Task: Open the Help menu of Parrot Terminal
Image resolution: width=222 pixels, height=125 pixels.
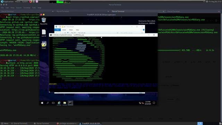Action: pyautogui.click(x=40, y=8)
